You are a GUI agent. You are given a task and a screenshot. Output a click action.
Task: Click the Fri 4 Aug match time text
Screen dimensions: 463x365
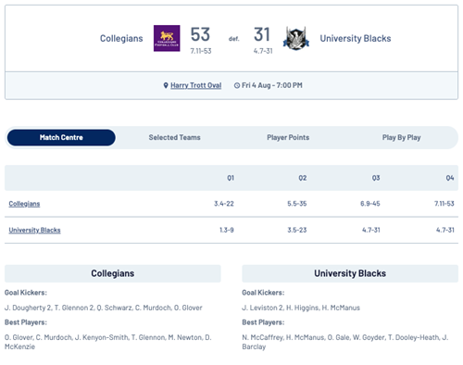(x=272, y=85)
